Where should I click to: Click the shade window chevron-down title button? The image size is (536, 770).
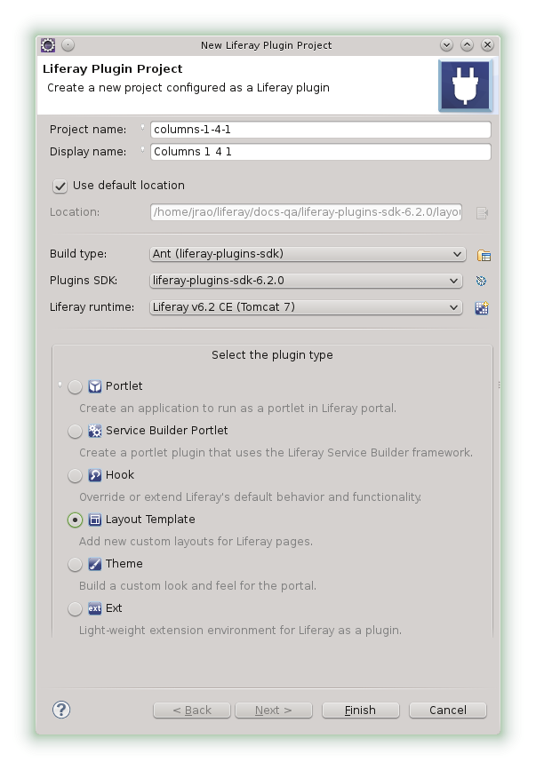click(x=446, y=45)
